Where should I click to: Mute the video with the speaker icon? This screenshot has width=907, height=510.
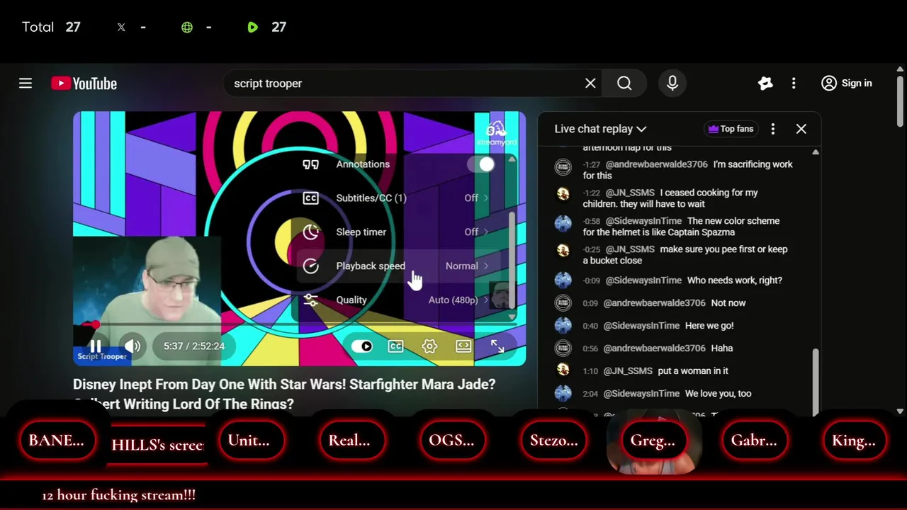133,346
